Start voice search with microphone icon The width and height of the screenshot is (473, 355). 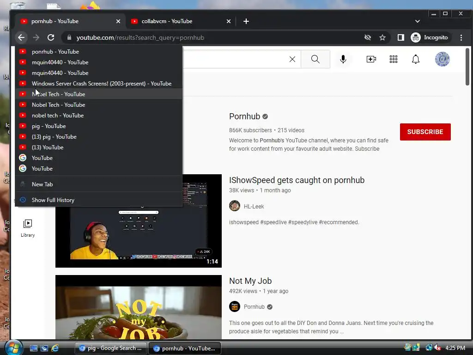pos(343,59)
